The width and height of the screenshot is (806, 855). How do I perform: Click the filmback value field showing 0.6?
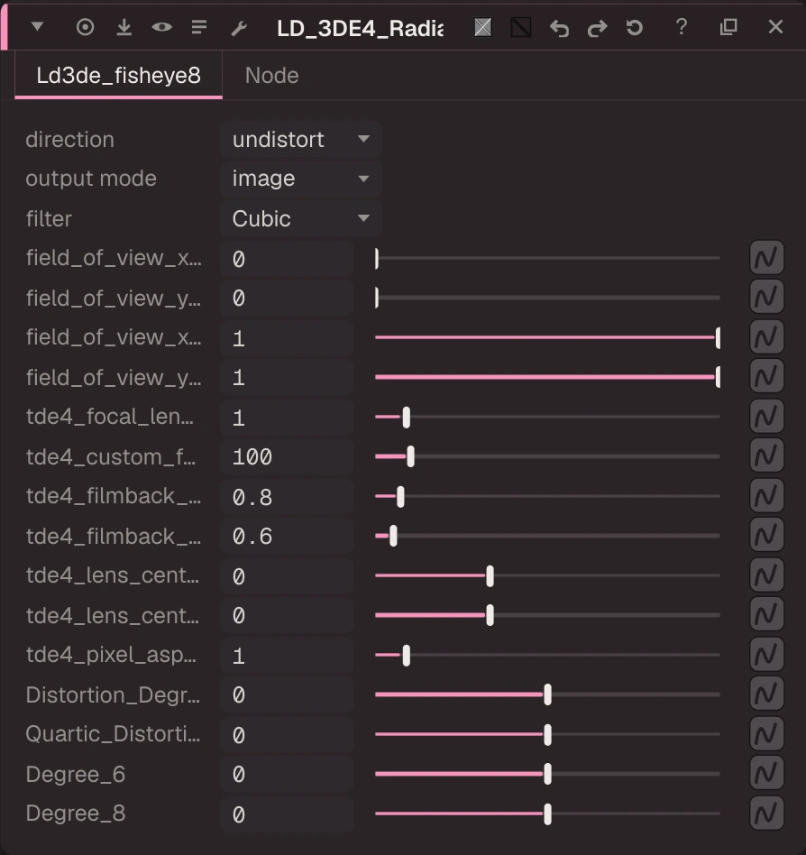(288, 536)
